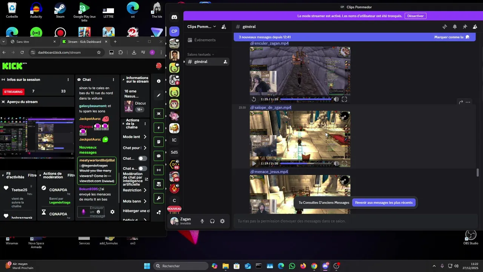
Task: Open menace_jesus.mp4 attachment link
Action: [x=271, y=172]
